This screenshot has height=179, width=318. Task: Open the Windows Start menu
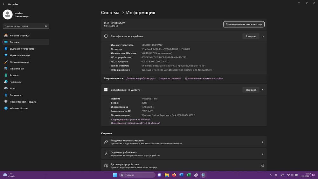coord(115,175)
